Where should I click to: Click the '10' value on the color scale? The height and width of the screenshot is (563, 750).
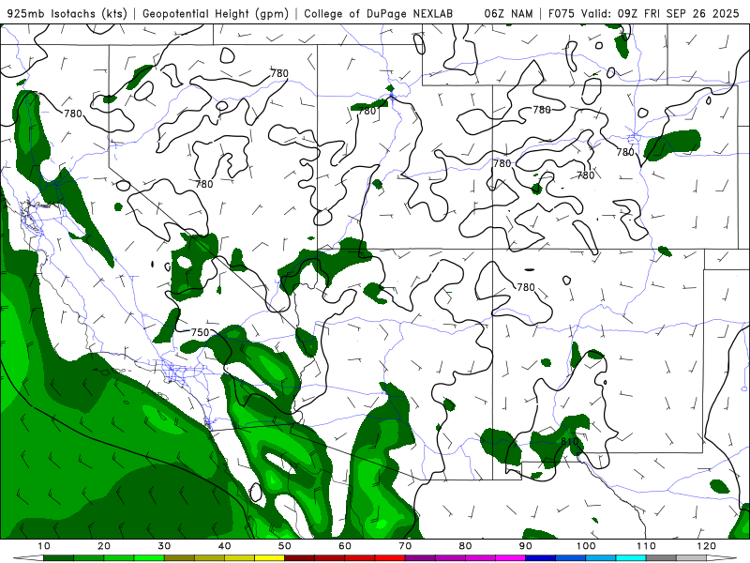tap(43, 546)
